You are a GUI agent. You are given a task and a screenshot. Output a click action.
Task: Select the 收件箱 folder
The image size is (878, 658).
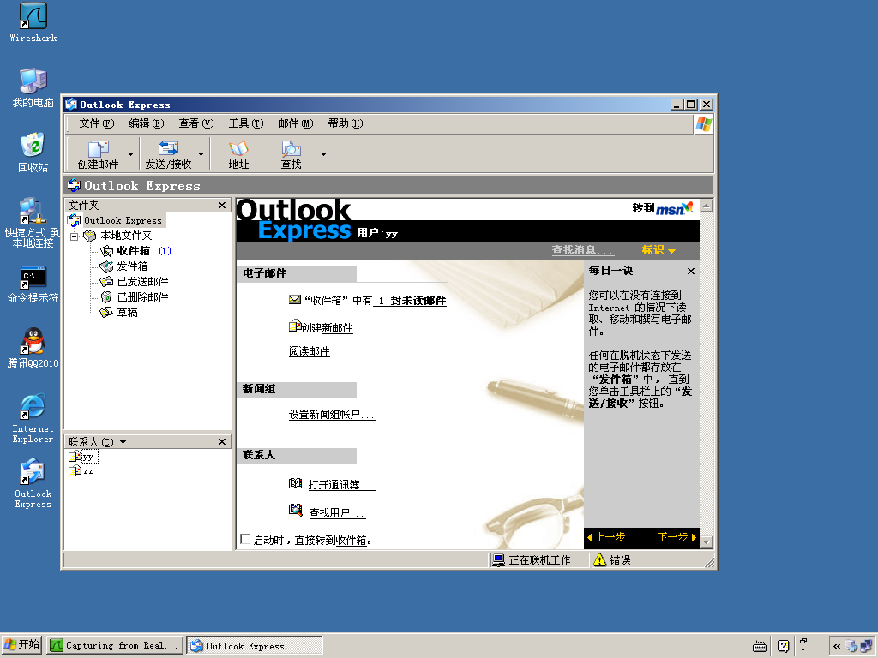point(133,251)
